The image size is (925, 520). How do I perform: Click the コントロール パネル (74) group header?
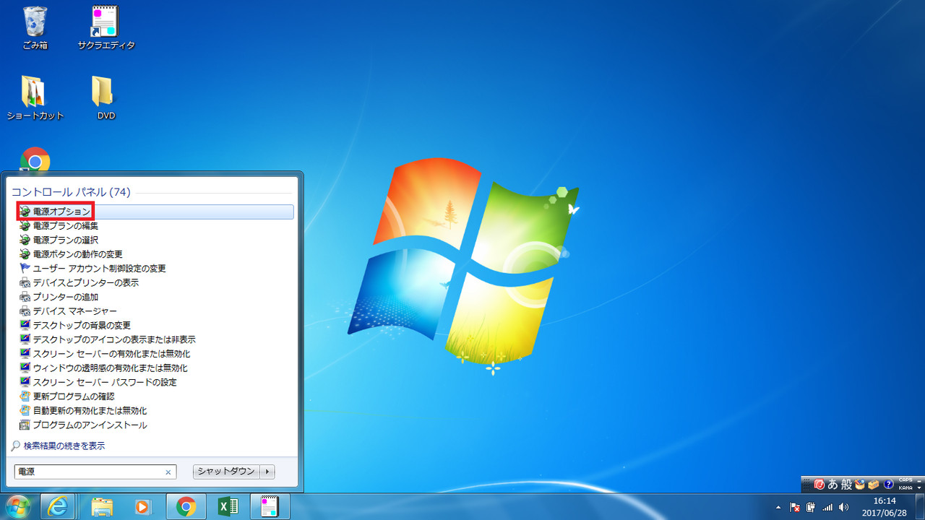[x=71, y=192]
